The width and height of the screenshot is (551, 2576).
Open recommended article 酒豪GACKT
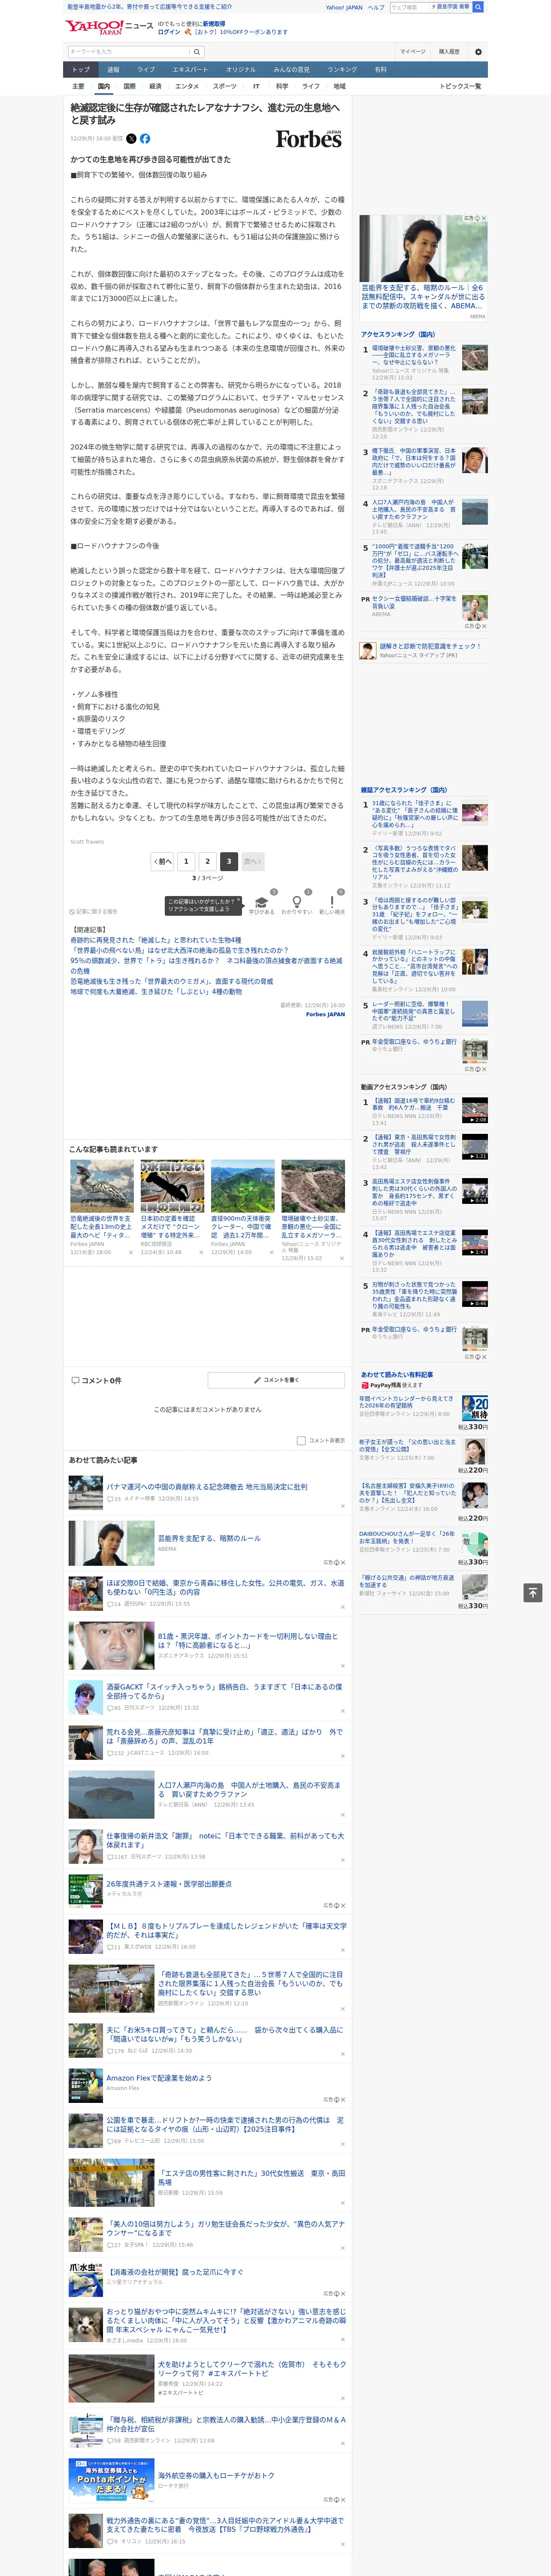coord(224,1691)
